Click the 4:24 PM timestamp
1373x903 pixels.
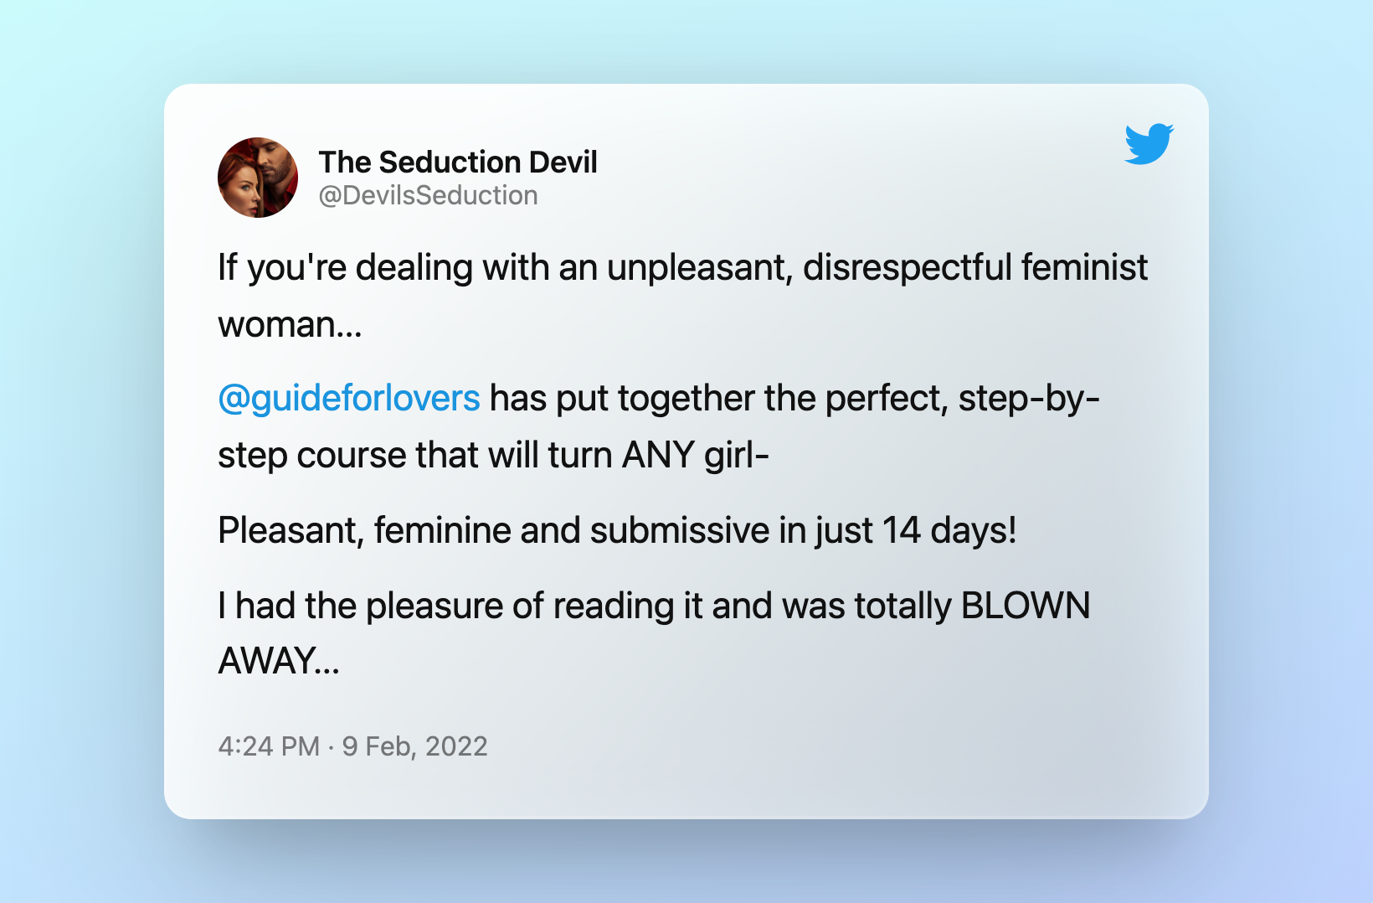tap(269, 746)
